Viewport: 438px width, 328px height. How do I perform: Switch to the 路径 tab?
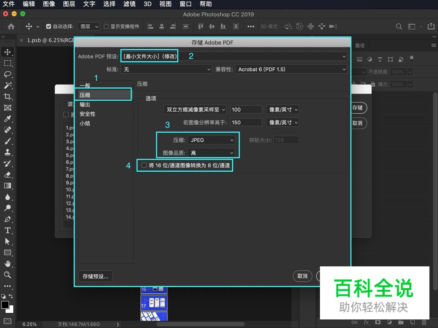coord(359,45)
